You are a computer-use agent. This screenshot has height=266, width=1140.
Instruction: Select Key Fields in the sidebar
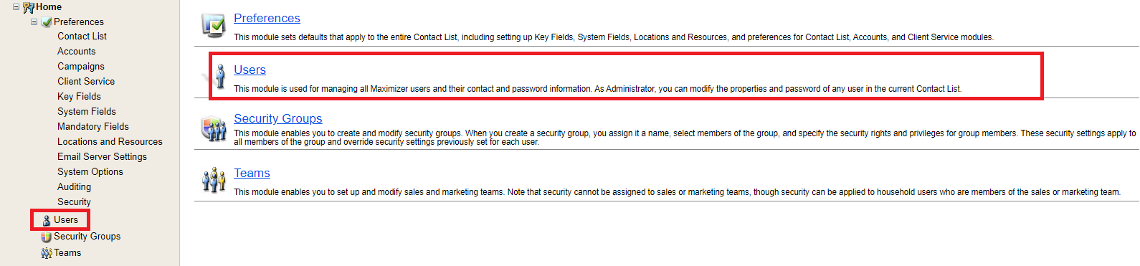pyautogui.click(x=79, y=97)
